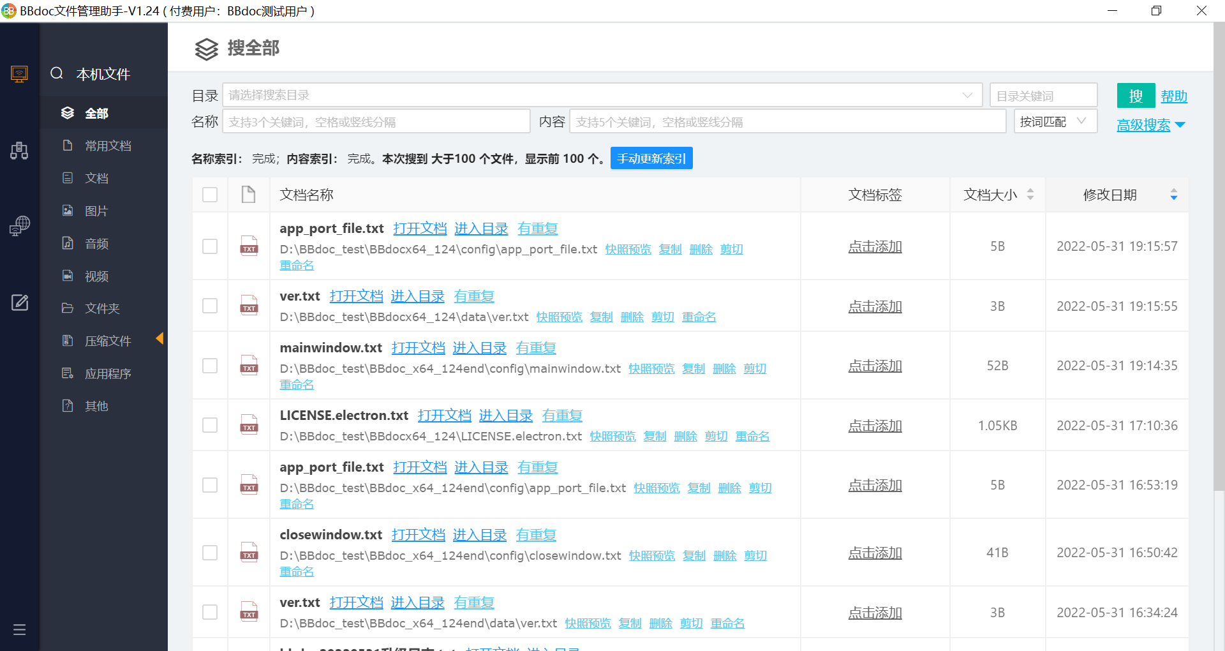The height and width of the screenshot is (651, 1225).
Task: Switch to 压缩文件 category in sidebar
Action: tap(107, 341)
